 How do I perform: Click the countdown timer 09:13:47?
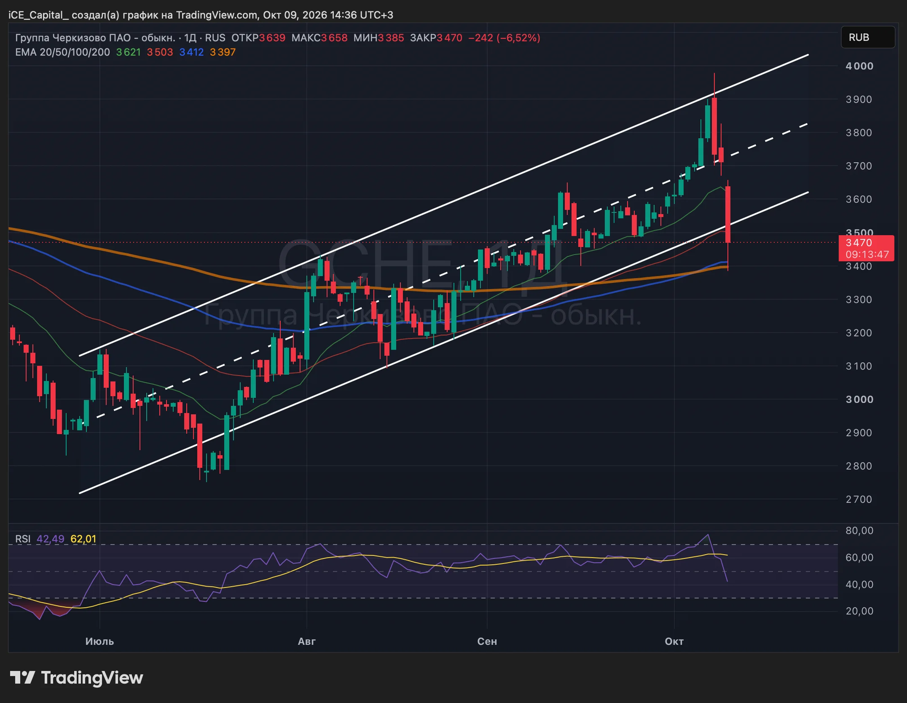(x=867, y=255)
